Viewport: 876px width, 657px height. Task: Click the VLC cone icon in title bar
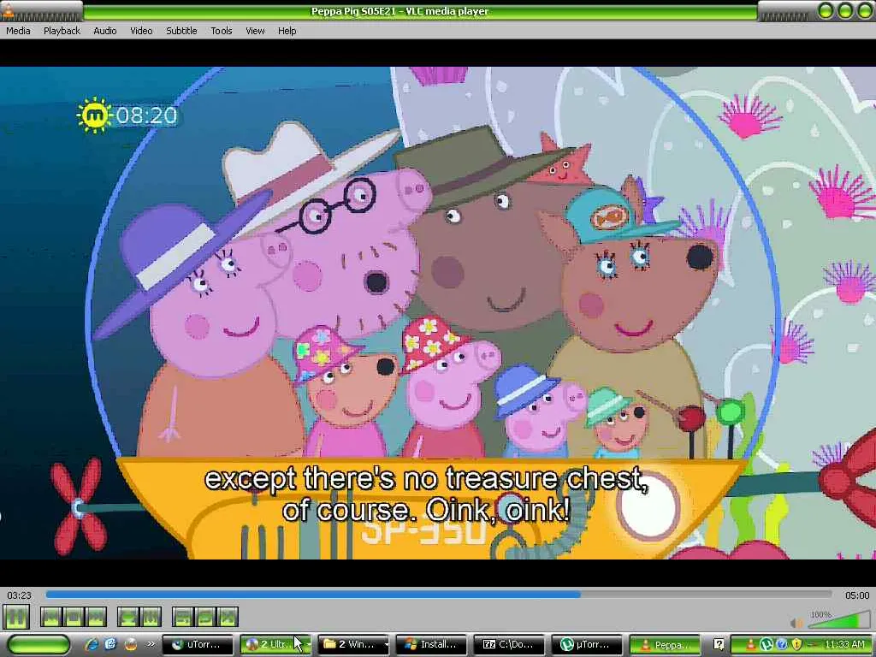pyautogui.click(x=8, y=10)
